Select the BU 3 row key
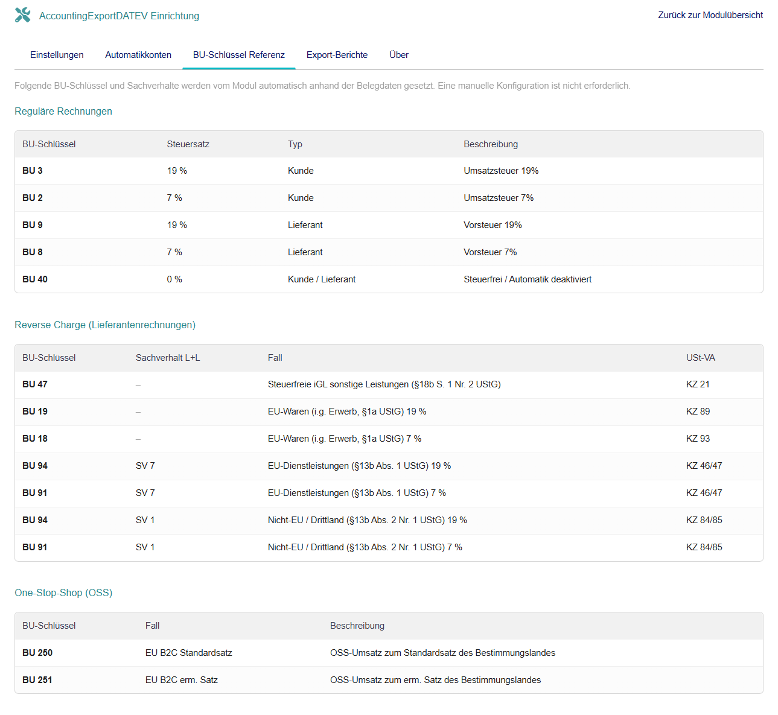The height and width of the screenshot is (715, 778). point(33,171)
